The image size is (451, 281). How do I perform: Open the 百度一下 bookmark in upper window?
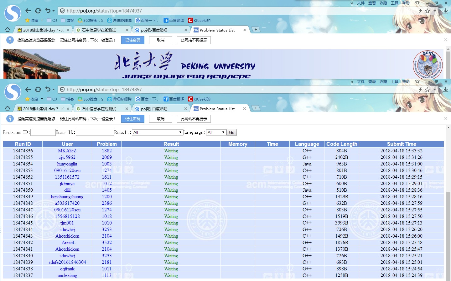point(147,21)
